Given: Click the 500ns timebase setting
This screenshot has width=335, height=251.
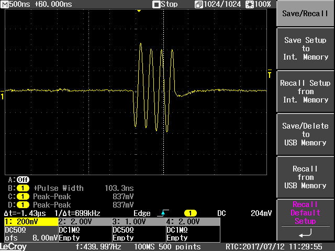Looking at the screenshot, I should click(19, 4).
